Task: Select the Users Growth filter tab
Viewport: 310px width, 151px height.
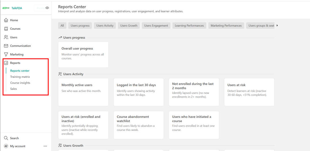Action: click(x=129, y=26)
